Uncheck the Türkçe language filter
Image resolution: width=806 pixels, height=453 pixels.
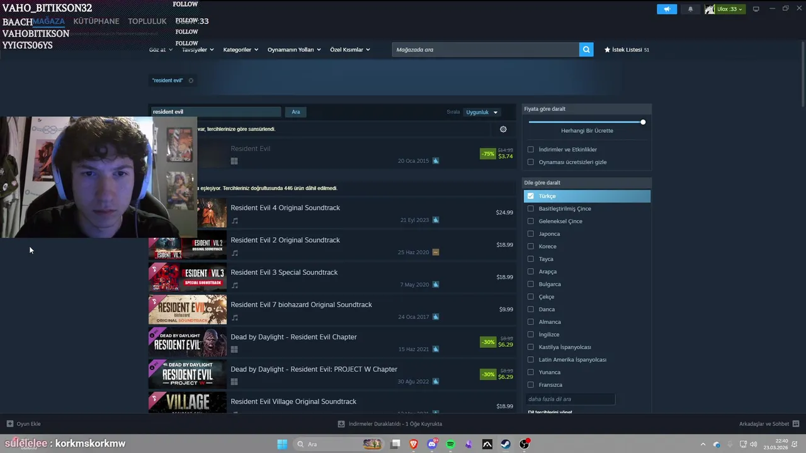click(531, 196)
